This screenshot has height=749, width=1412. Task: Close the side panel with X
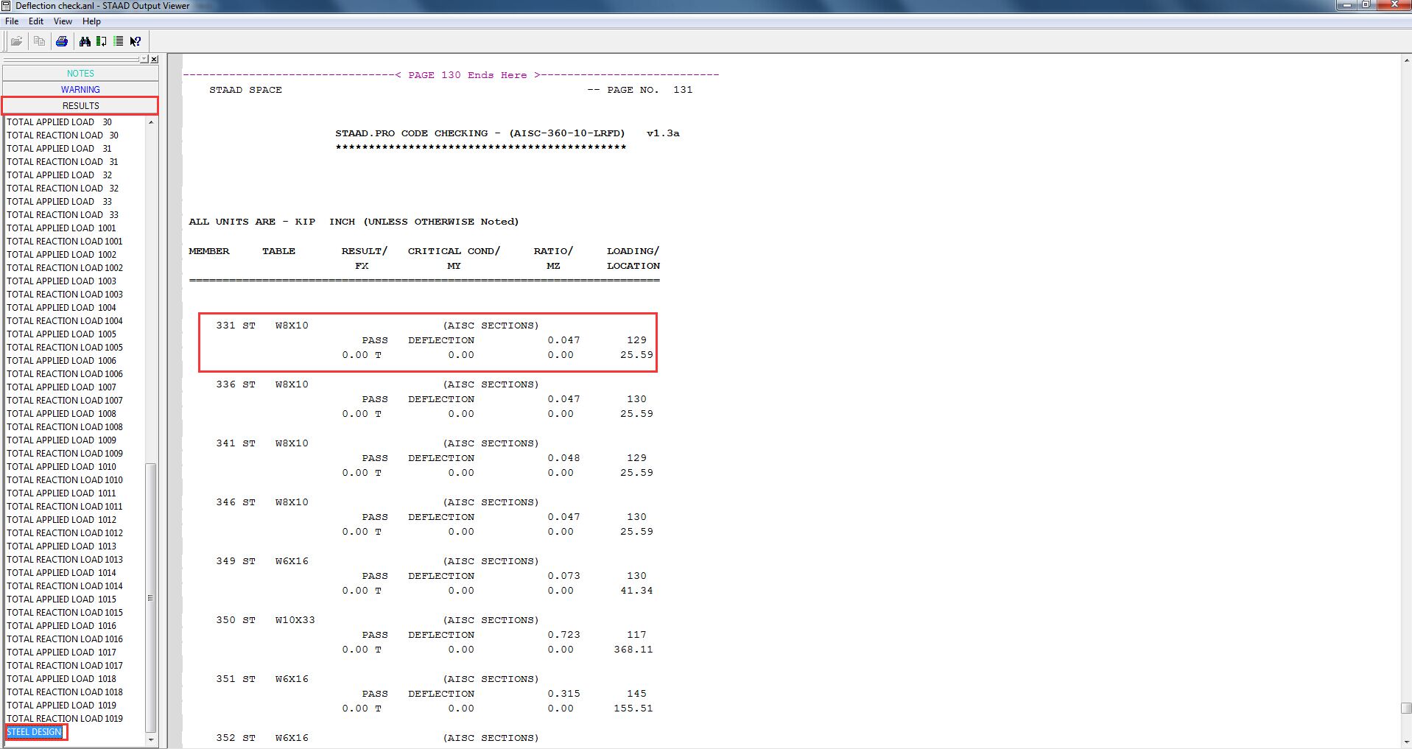coord(154,60)
